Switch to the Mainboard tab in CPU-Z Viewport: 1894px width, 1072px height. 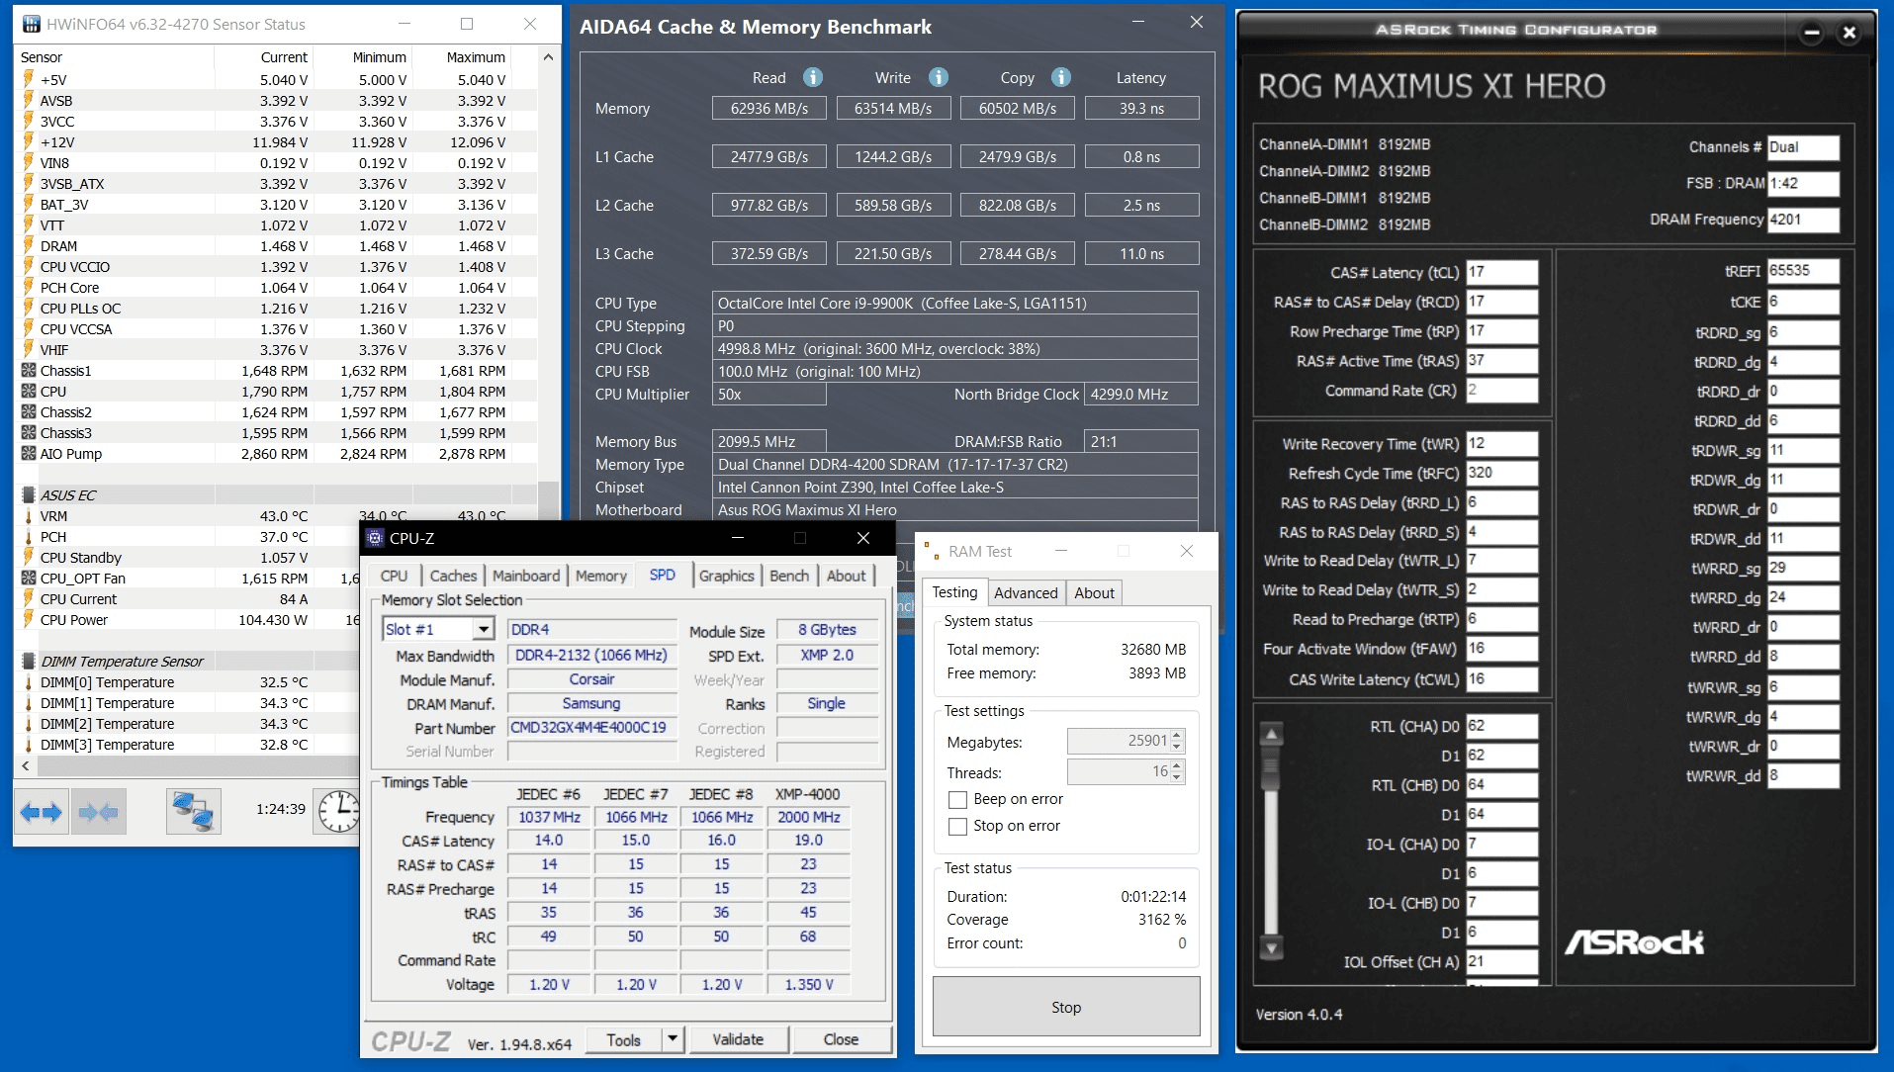pos(525,576)
